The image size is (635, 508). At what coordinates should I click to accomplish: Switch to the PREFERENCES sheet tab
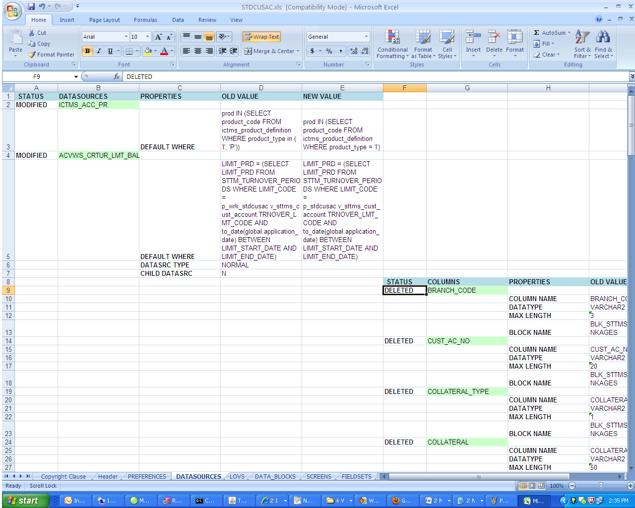point(147,476)
